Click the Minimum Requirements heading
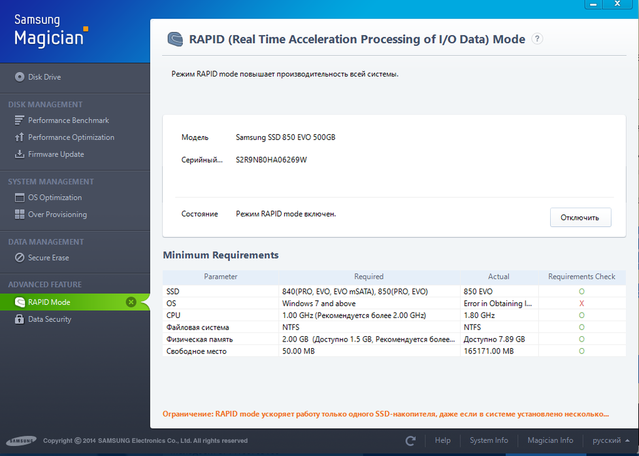 click(x=221, y=255)
